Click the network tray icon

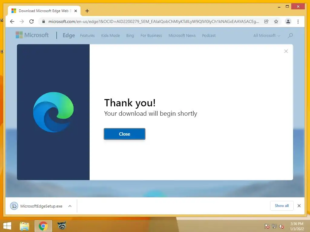click(x=274, y=226)
